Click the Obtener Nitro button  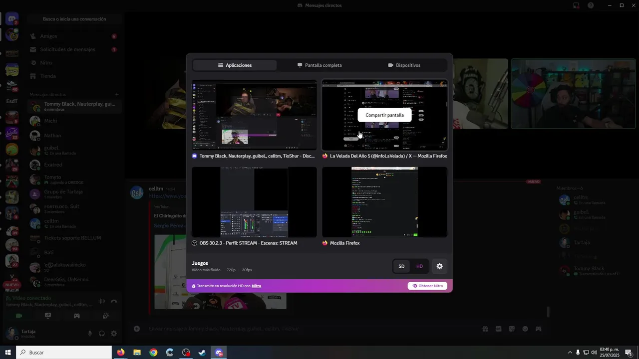click(427, 286)
